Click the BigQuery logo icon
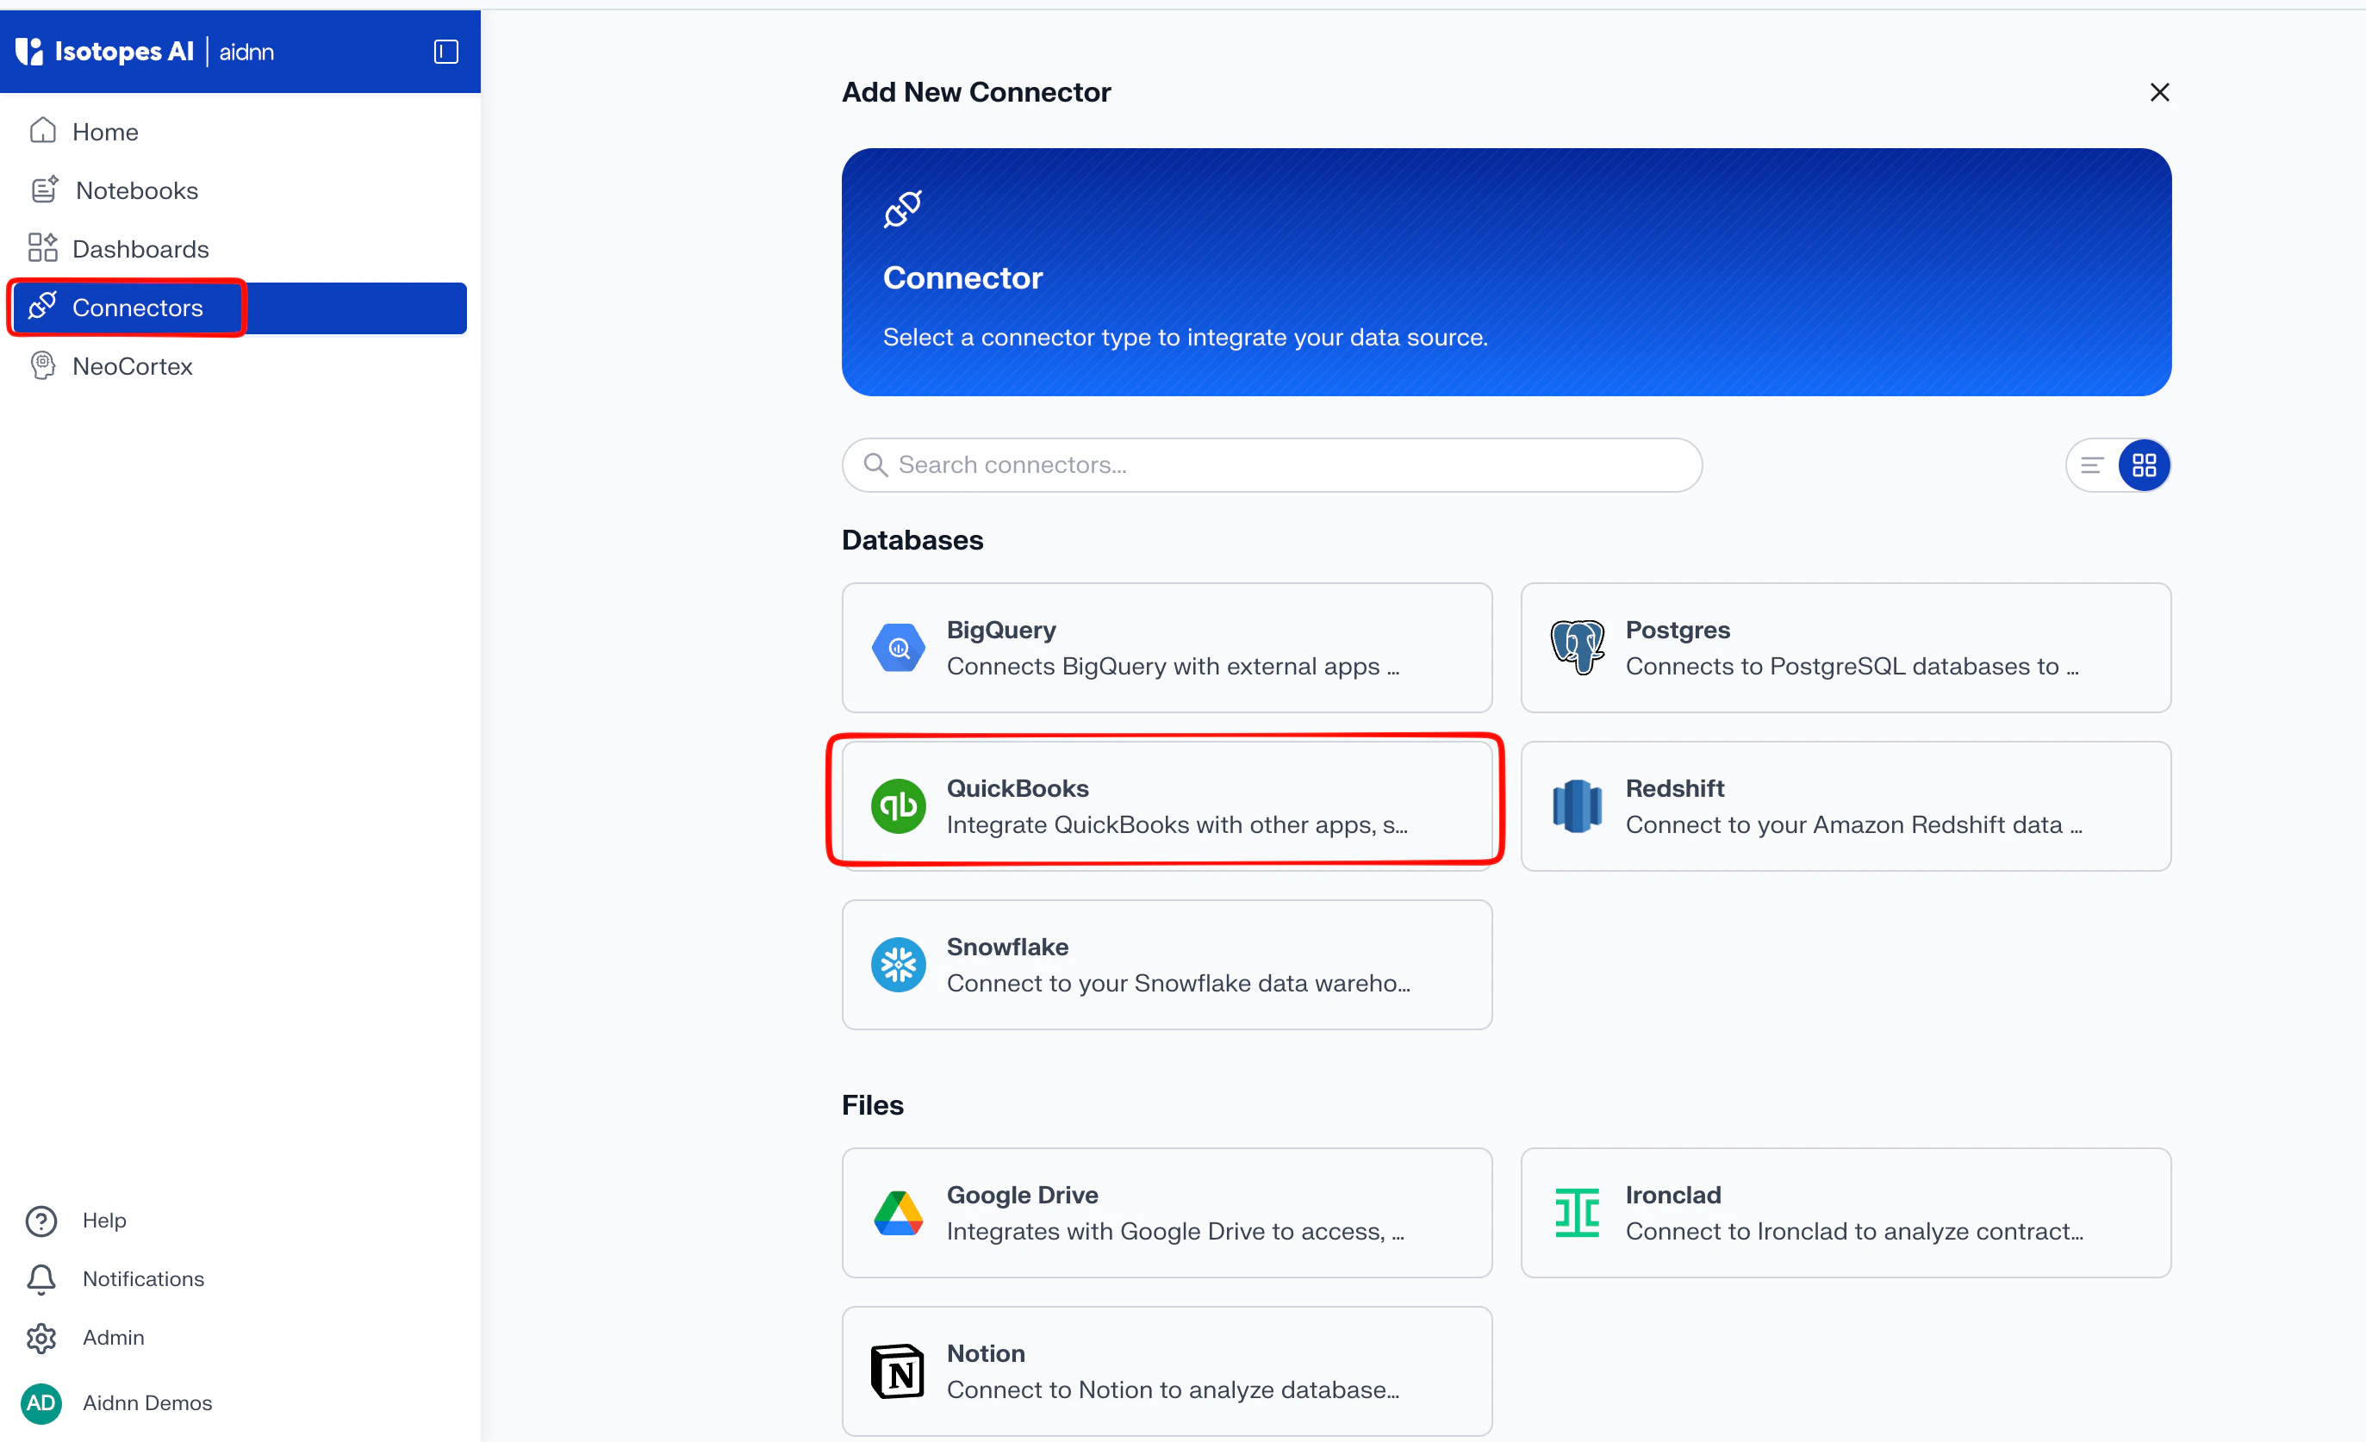The height and width of the screenshot is (1442, 2366). tap(899, 648)
